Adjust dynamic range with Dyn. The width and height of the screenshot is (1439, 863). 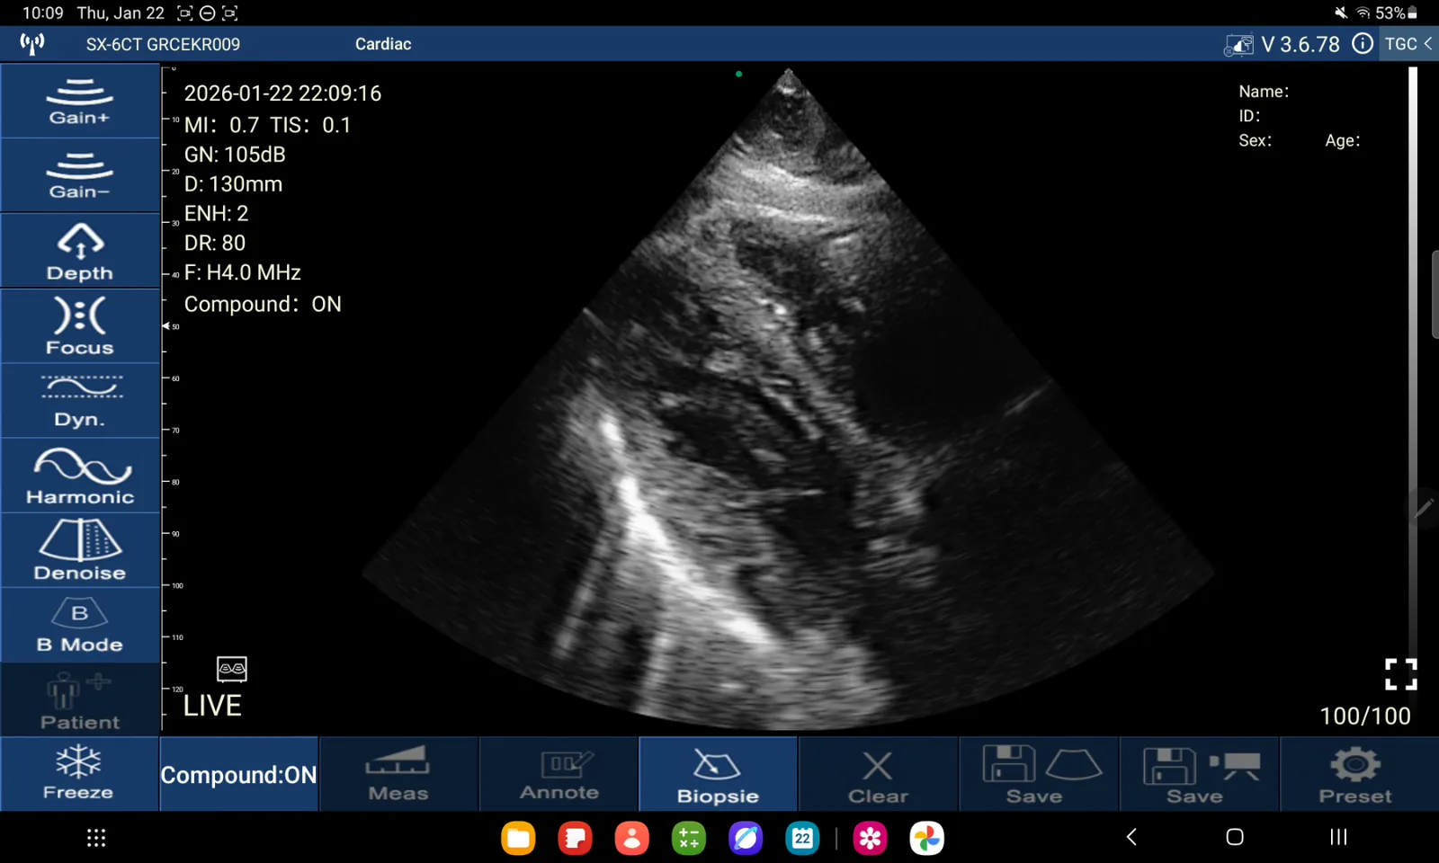pos(80,401)
